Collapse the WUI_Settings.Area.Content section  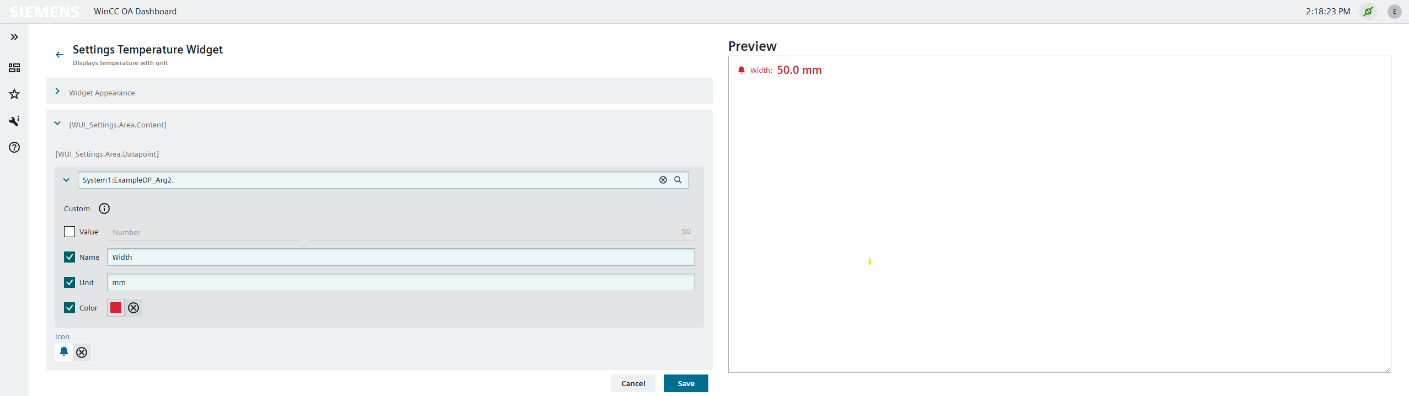click(x=57, y=124)
